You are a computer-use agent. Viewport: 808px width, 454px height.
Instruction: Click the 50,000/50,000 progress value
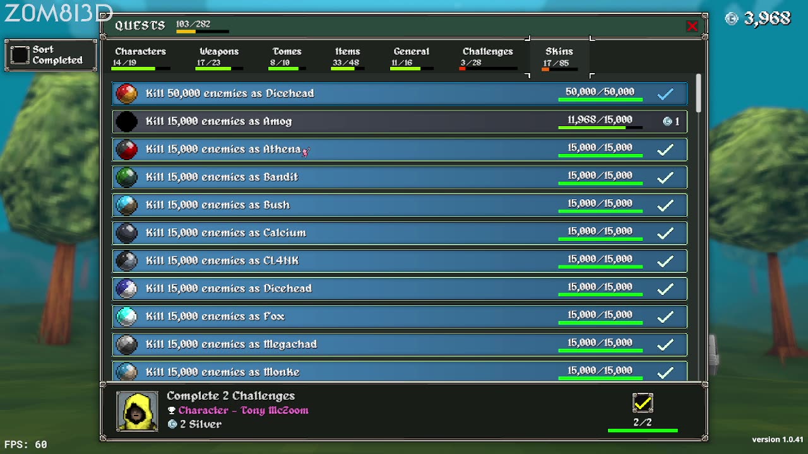pos(600,92)
